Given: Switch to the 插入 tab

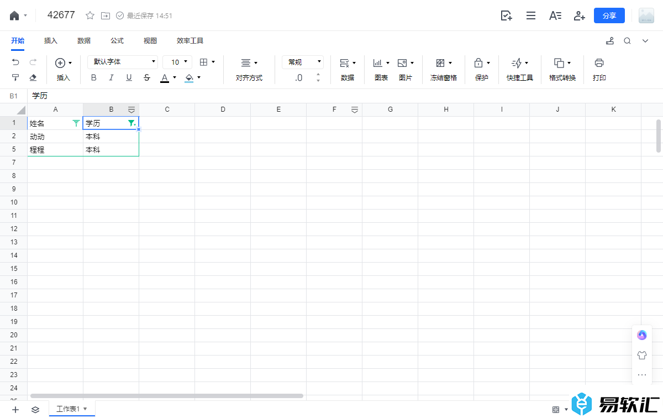Looking at the screenshot, I should [51, 41].
